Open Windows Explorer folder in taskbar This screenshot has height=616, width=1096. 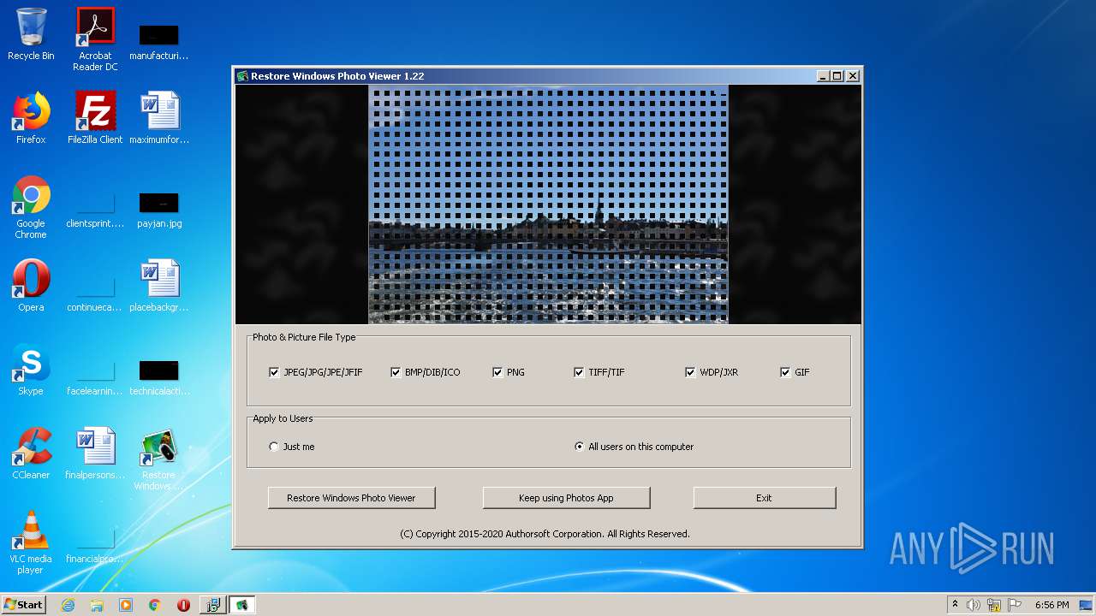[x=97, y=605]
